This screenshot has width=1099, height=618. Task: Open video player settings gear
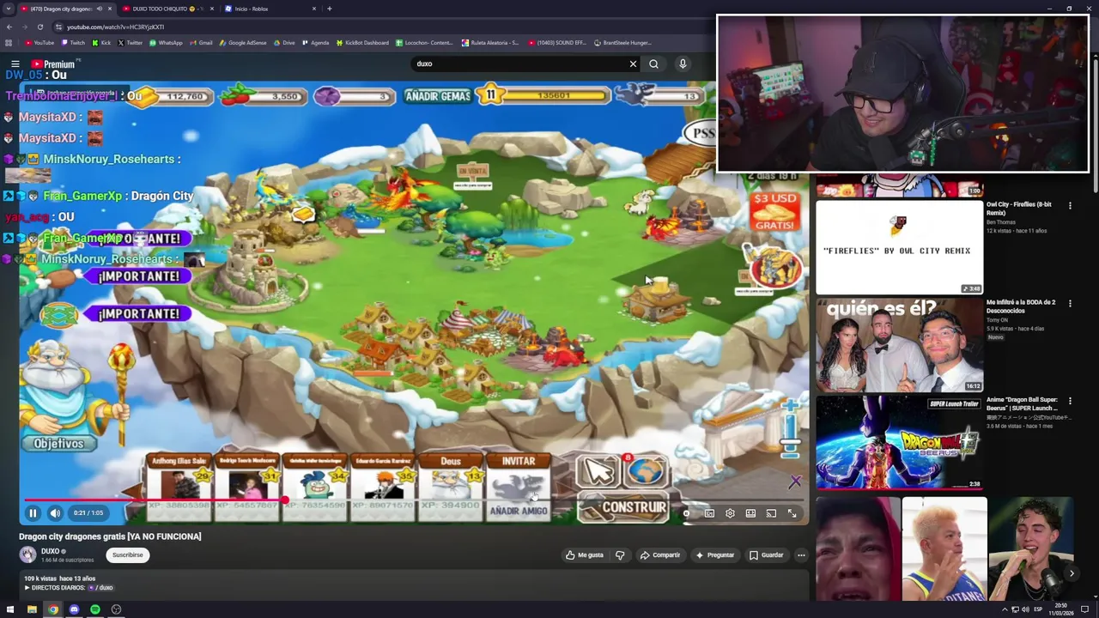pos(730,513)
